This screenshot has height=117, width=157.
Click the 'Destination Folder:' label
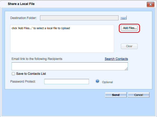coord(24,18)
